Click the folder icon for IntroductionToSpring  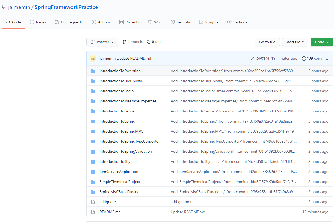[93, 121]
